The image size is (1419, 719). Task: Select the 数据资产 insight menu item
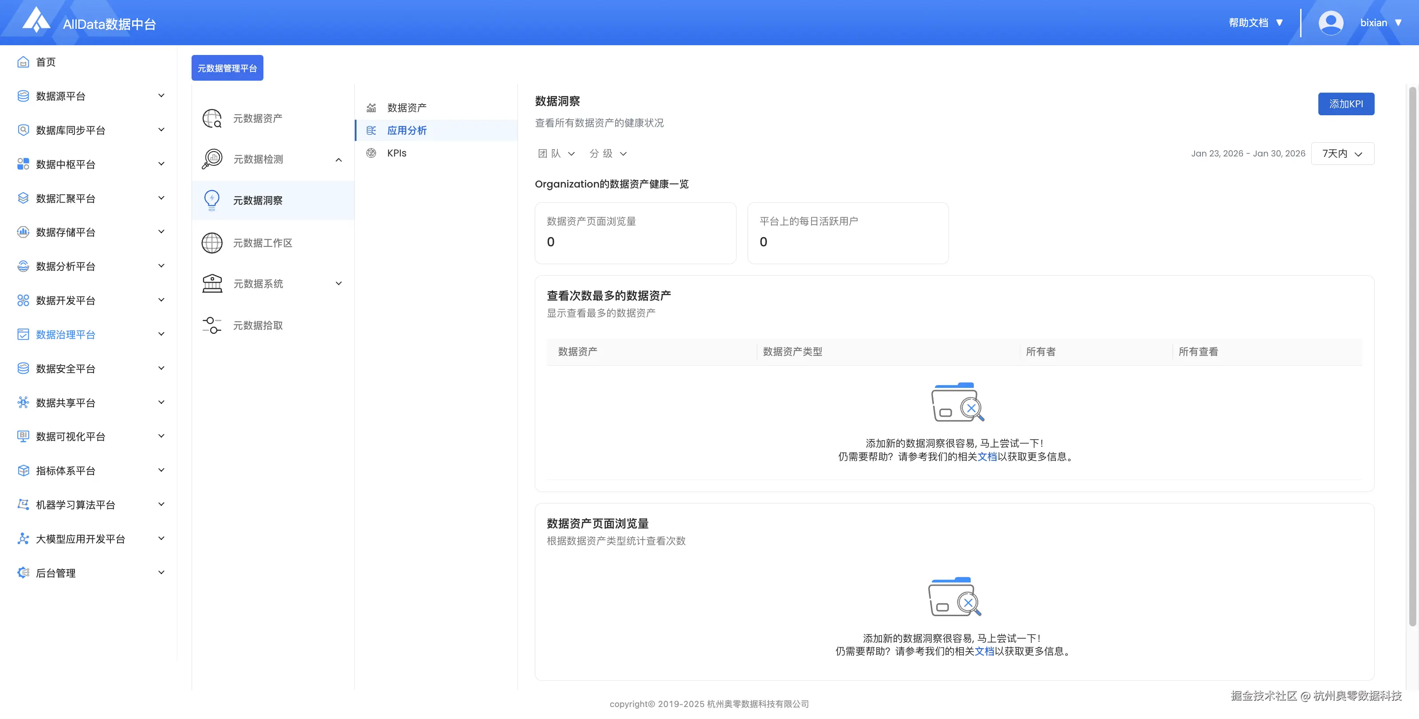tap(407, 107)
